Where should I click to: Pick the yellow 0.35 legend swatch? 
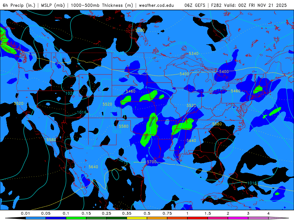137,218
